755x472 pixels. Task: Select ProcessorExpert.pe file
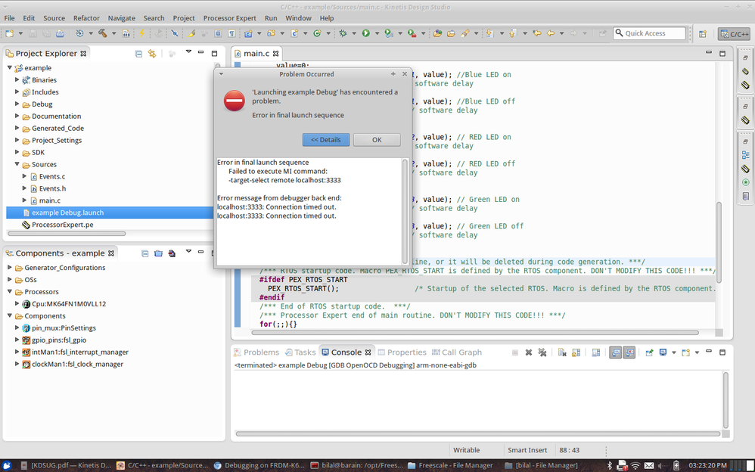pos(62,225)
